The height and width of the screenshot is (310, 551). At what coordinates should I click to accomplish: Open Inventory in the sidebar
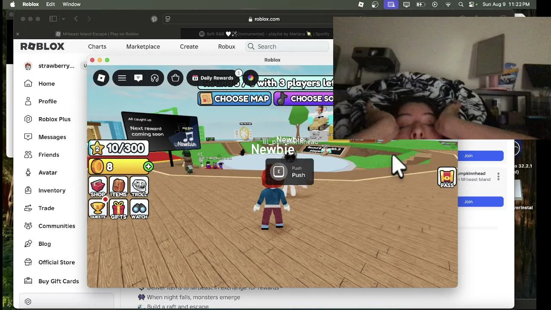pos(52,190)
